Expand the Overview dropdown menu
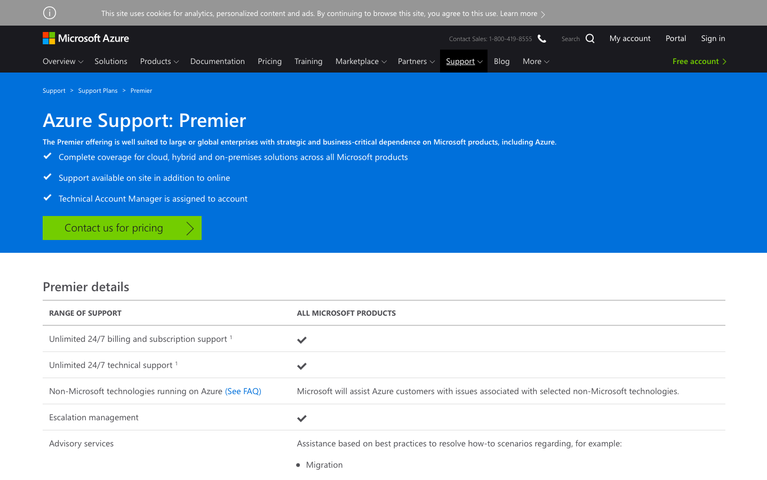 pyautogui.click(x=63, y=61)
